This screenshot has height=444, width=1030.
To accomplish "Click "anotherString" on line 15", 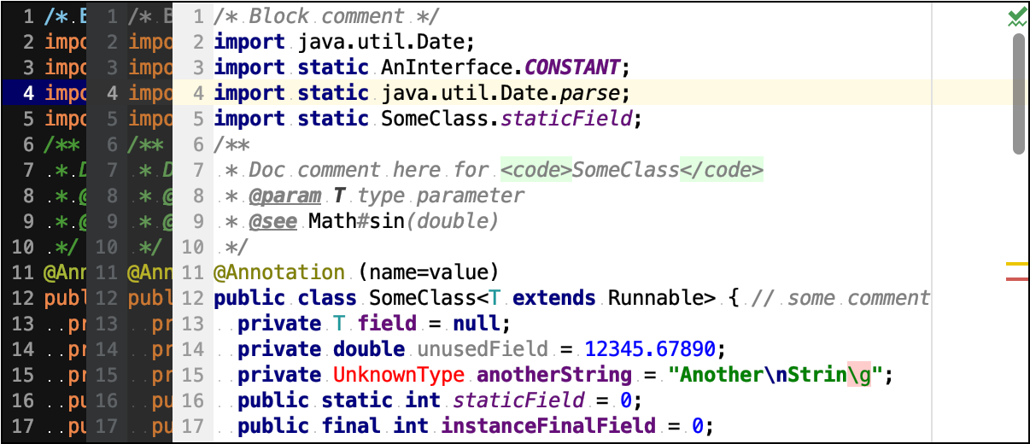I will click(554, 375).
